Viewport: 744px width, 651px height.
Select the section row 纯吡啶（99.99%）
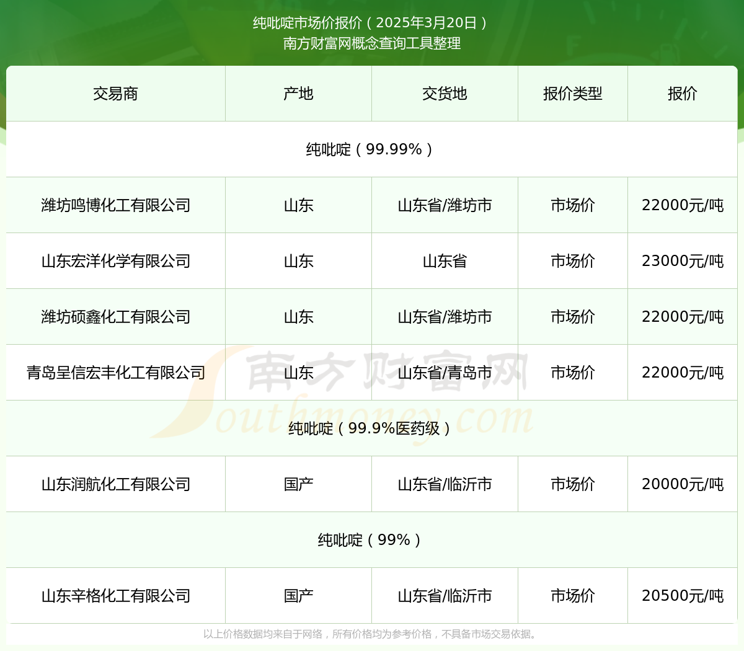pos(372,149)
